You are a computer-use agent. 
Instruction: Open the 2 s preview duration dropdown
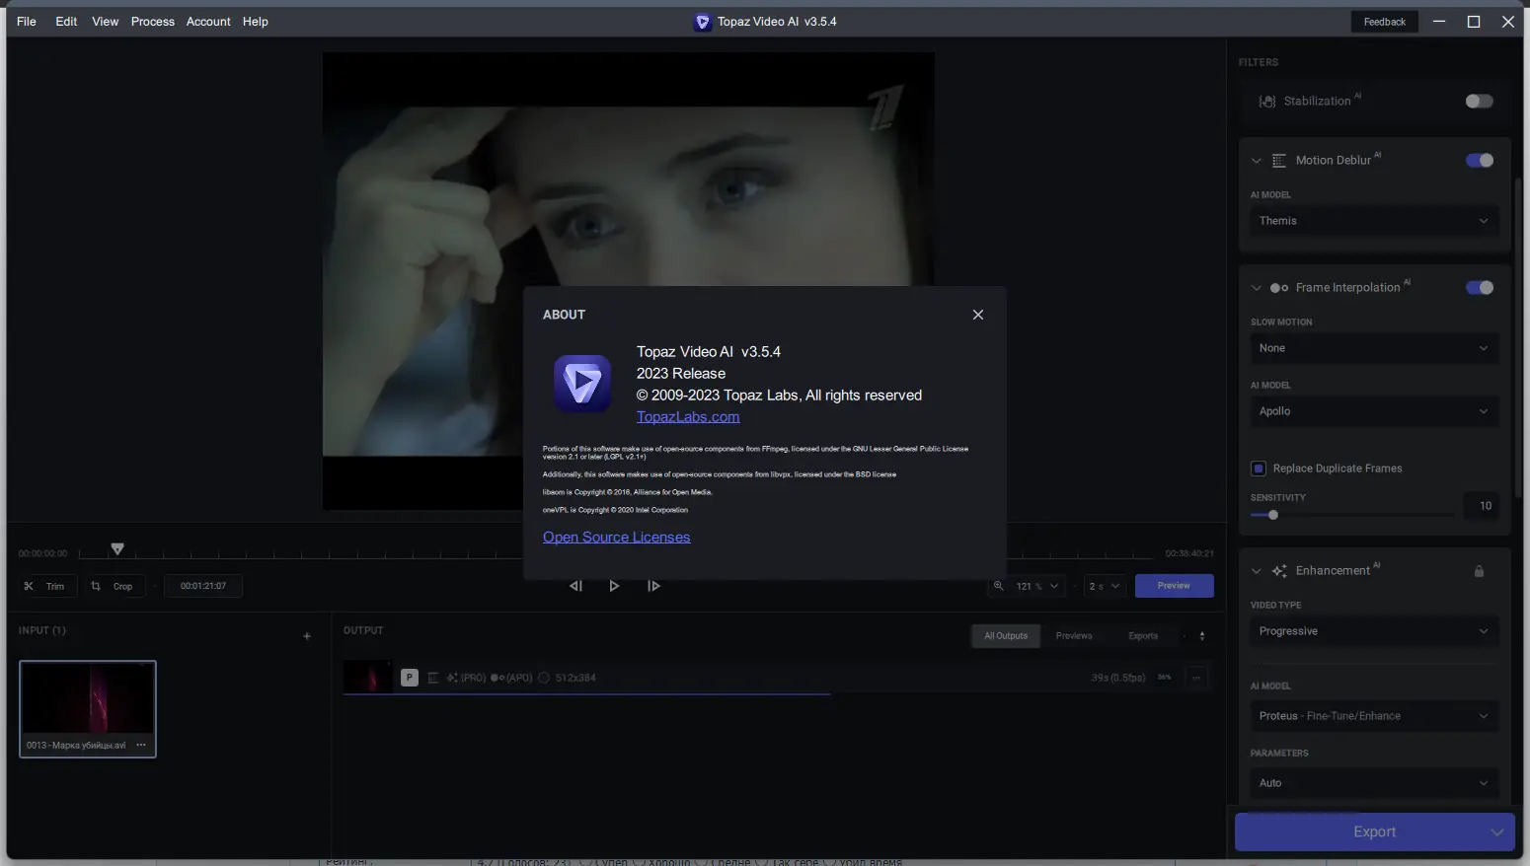(1105, 586)
